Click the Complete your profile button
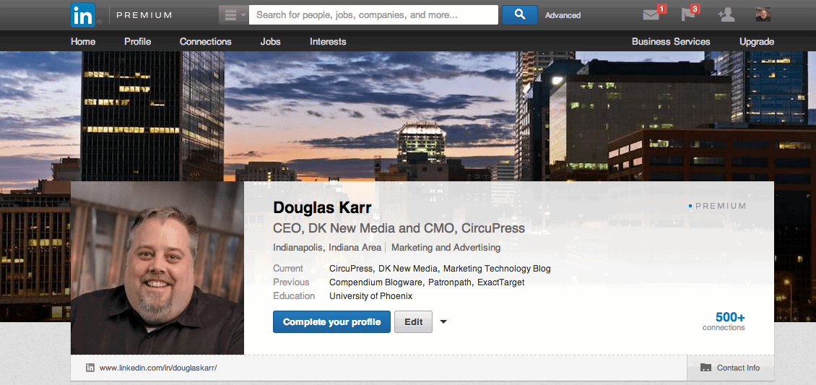Image resolution: width=816 pixels, height=385 pixels. (x=331, y=322)
